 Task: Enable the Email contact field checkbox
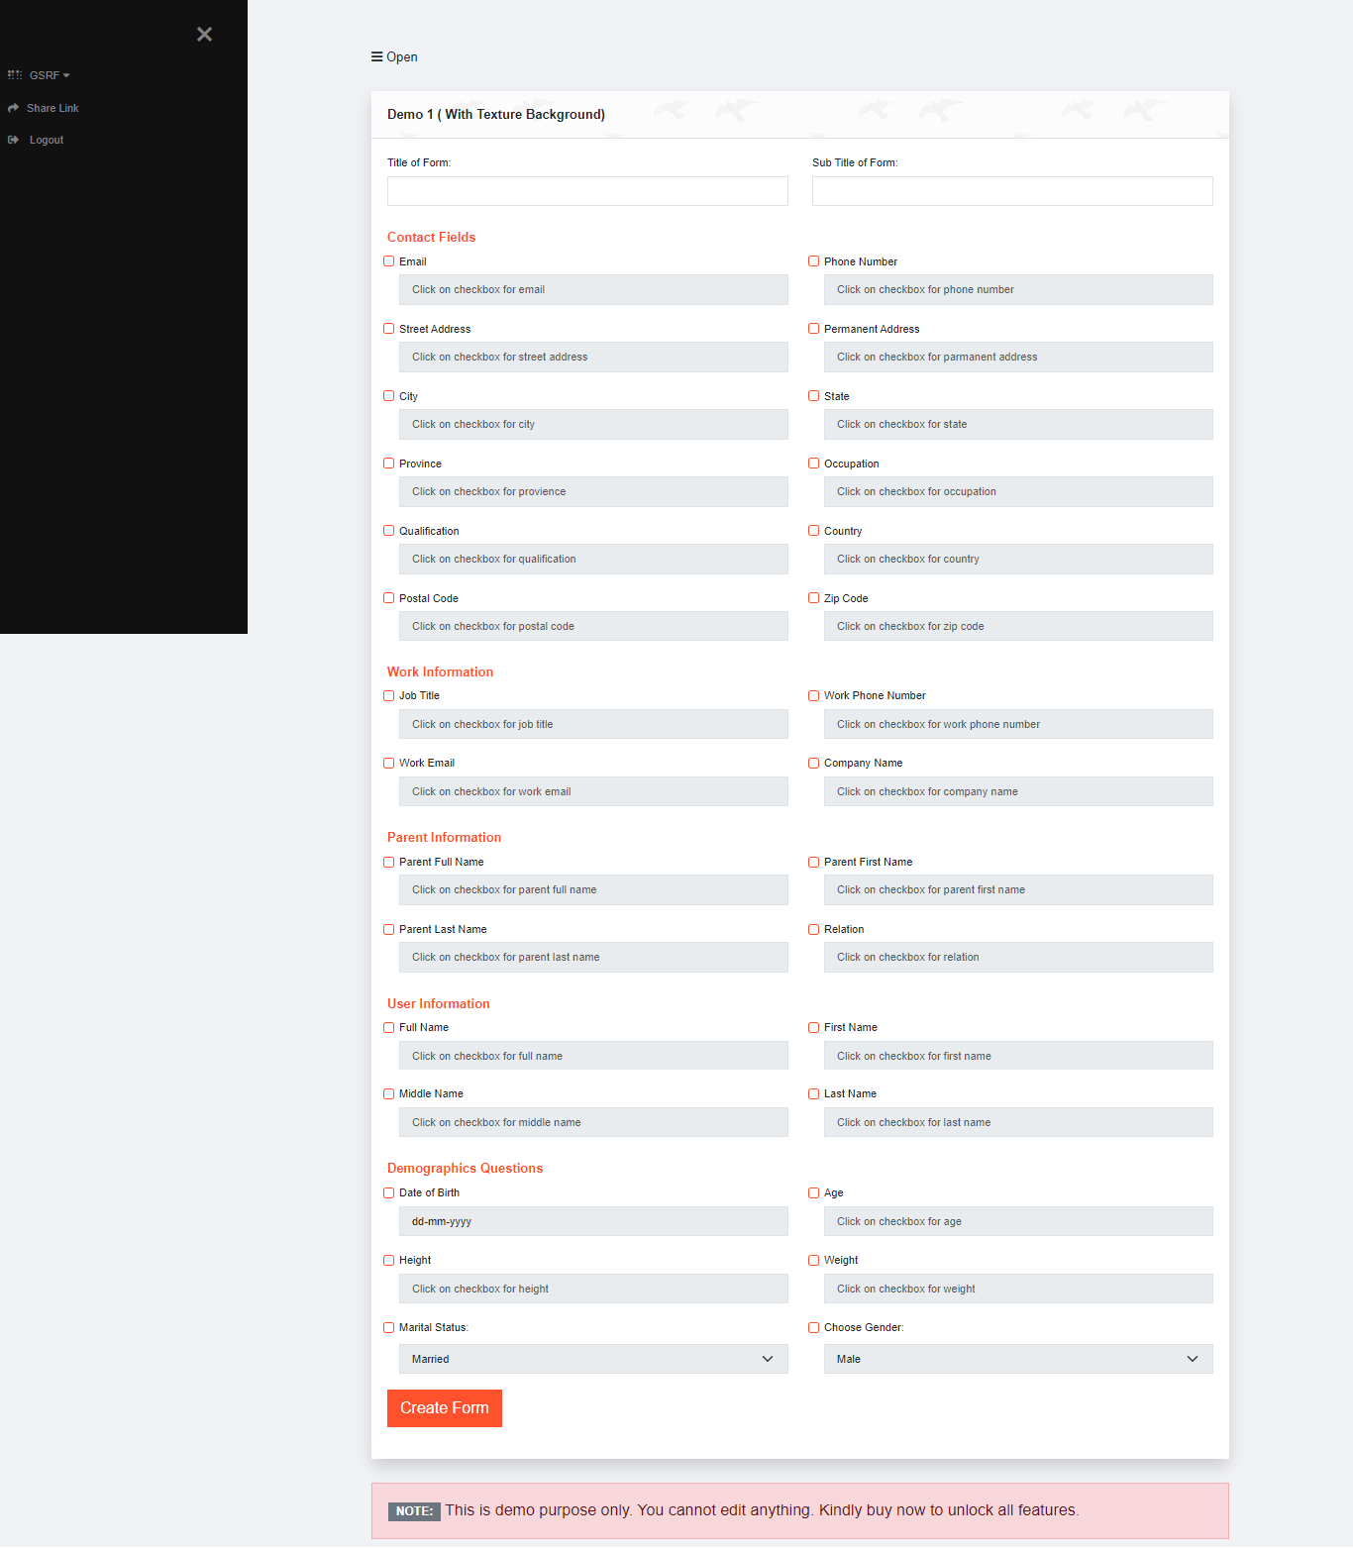tap(388, 260)
